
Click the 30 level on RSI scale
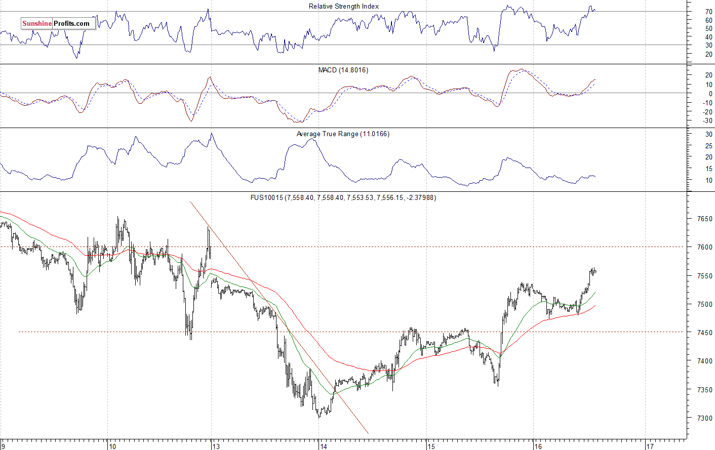click(709, 46)
